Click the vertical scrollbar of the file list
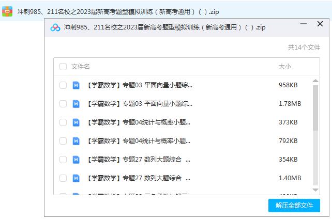 315,108
